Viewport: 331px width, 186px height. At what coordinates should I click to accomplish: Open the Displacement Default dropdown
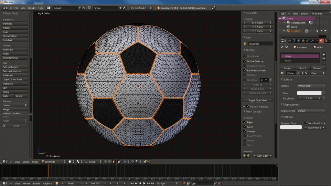coord(311,111)
